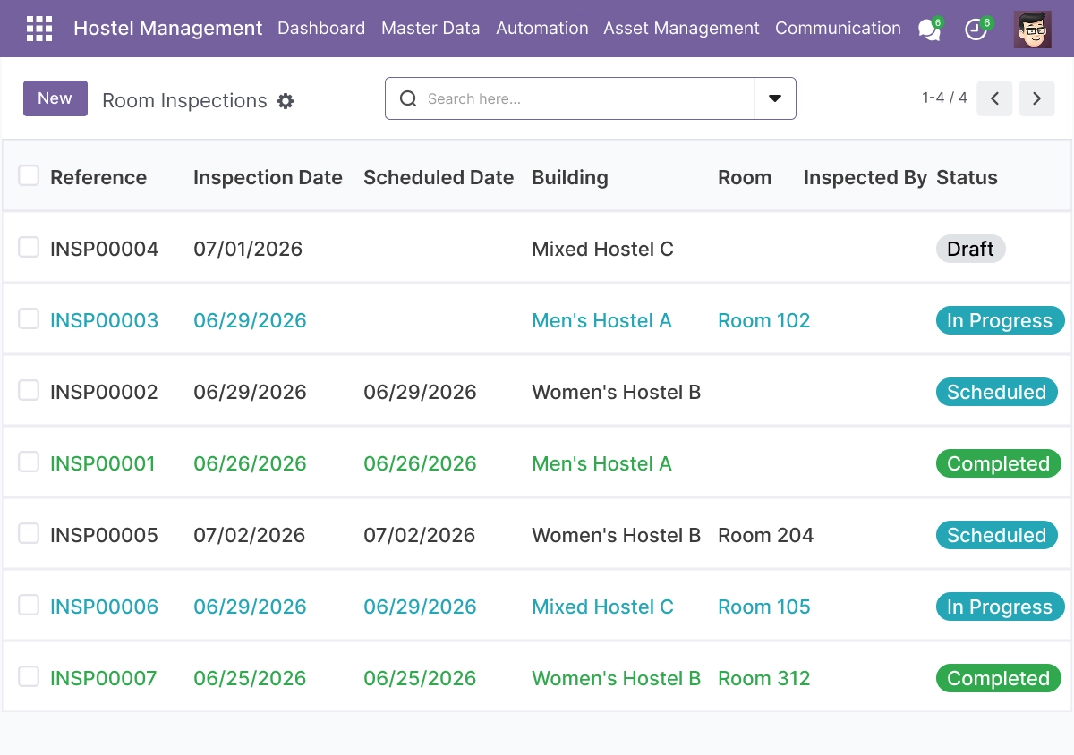Click Men's Hostel A in INSP00003 row

(x=601, y=320)
